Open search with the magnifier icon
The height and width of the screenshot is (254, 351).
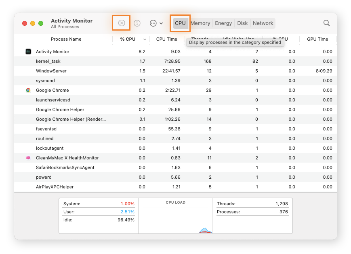tap(326, 23)
